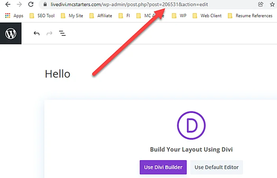Open the Web Client bookmark folder
Image resolution: width=277 pixels, height=178 pixels.
tap(207, 16)
